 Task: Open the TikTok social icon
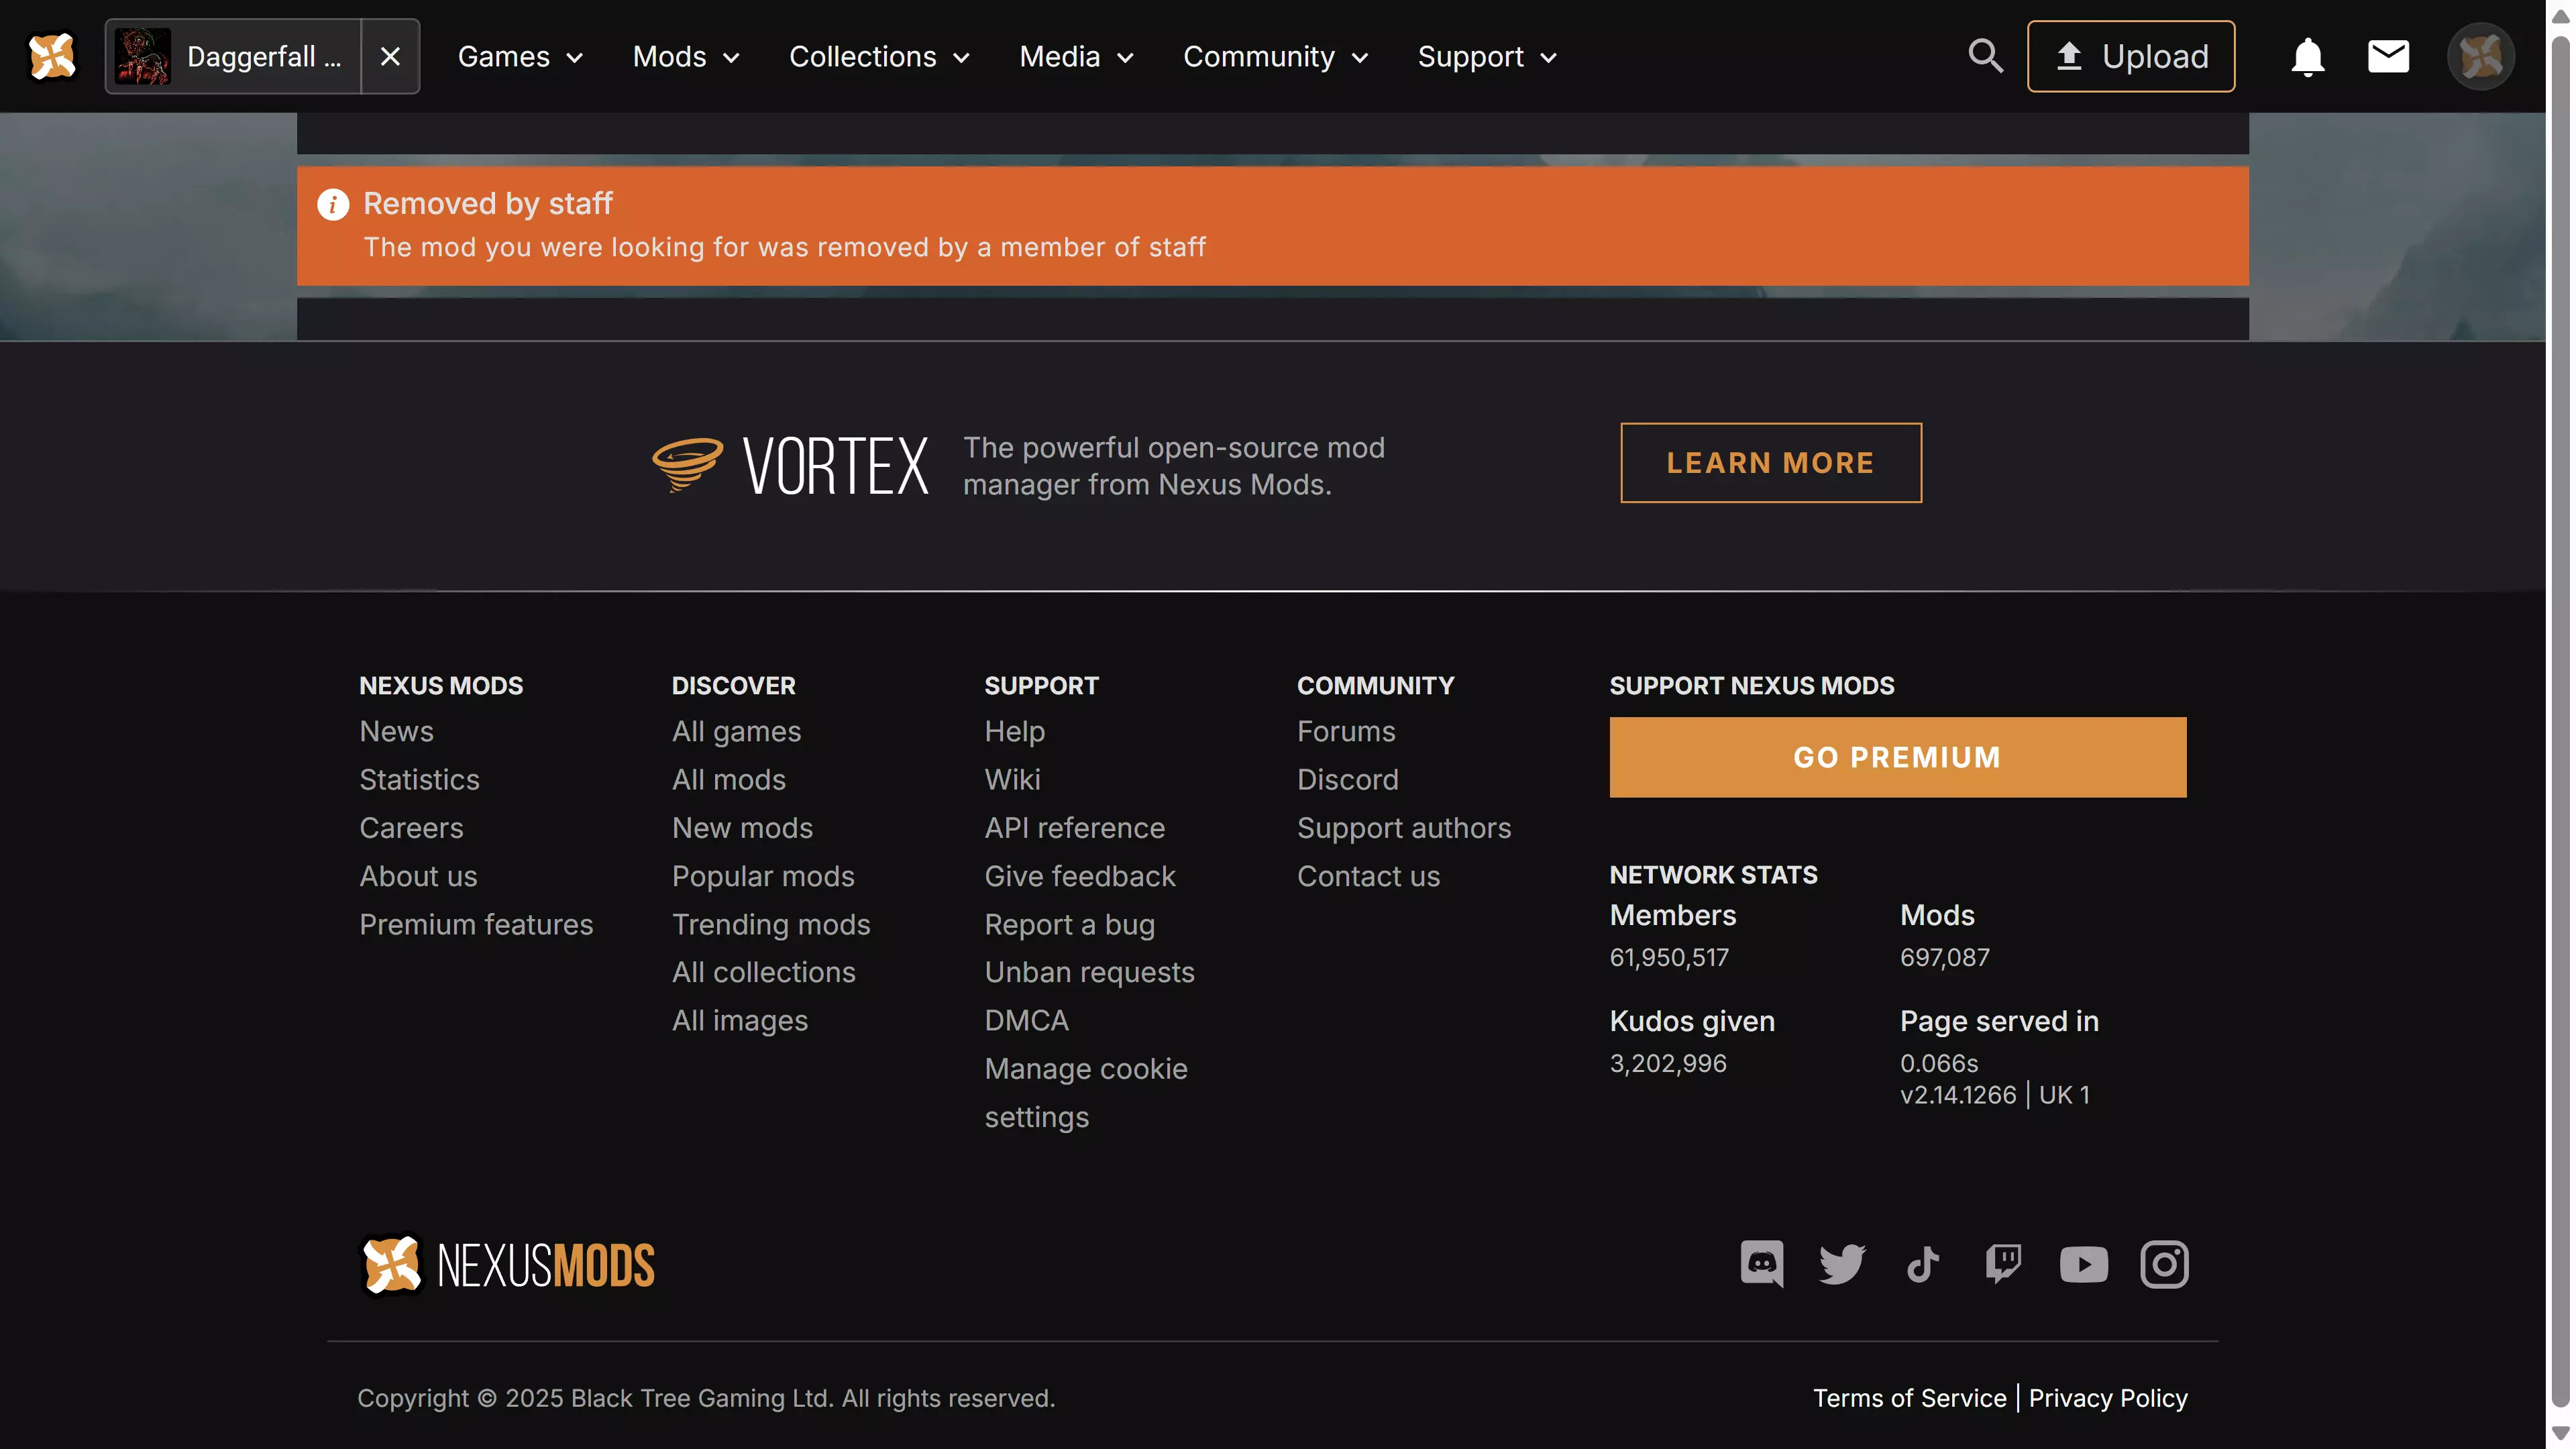(x=1922, y=1264)
